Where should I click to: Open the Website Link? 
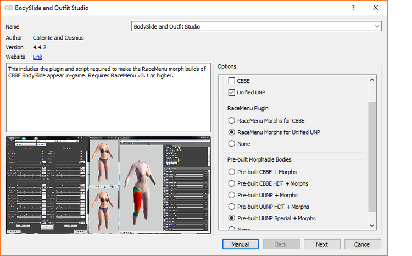pos(37,57)
